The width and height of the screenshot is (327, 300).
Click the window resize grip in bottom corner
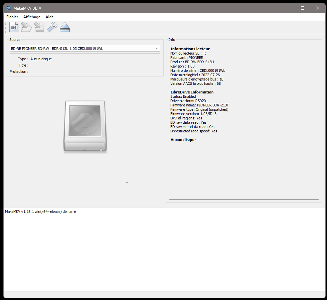tap(323, 296)
